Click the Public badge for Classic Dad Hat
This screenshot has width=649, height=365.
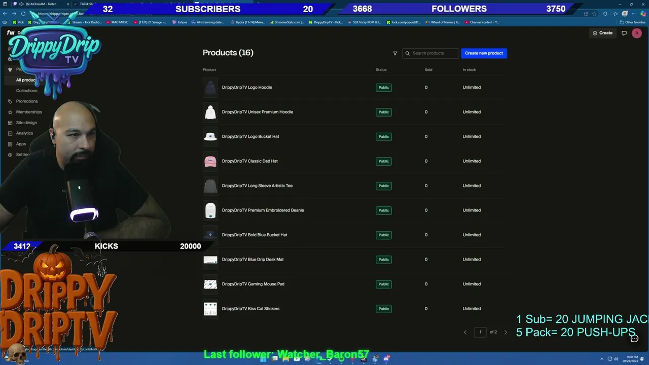(x=384, y=161)
